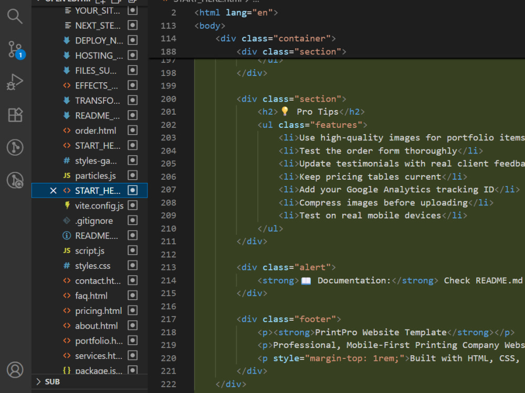Open README_... with the blue arrow icon
Image resolution: width=525 pixels, height=393 pixels.
[89, 116]
